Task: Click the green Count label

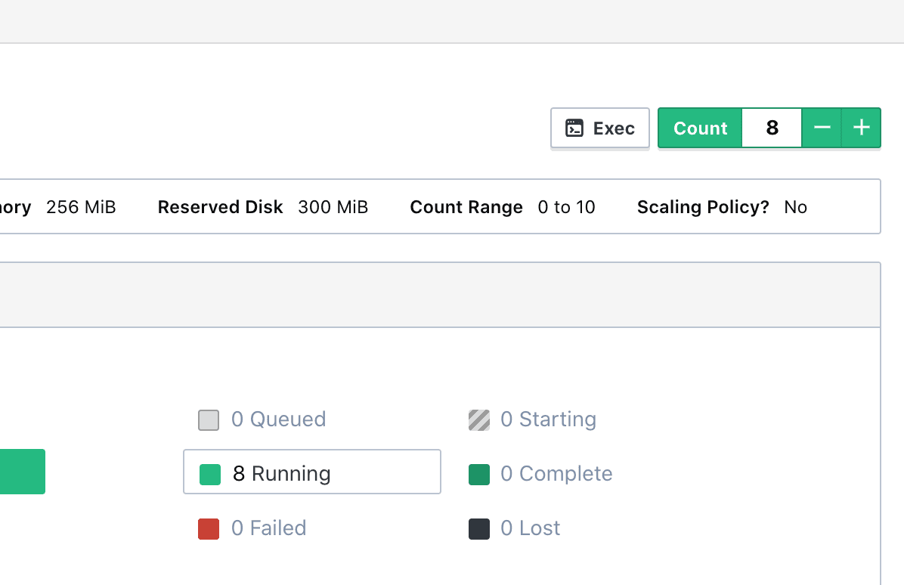Action: (700, 128)
